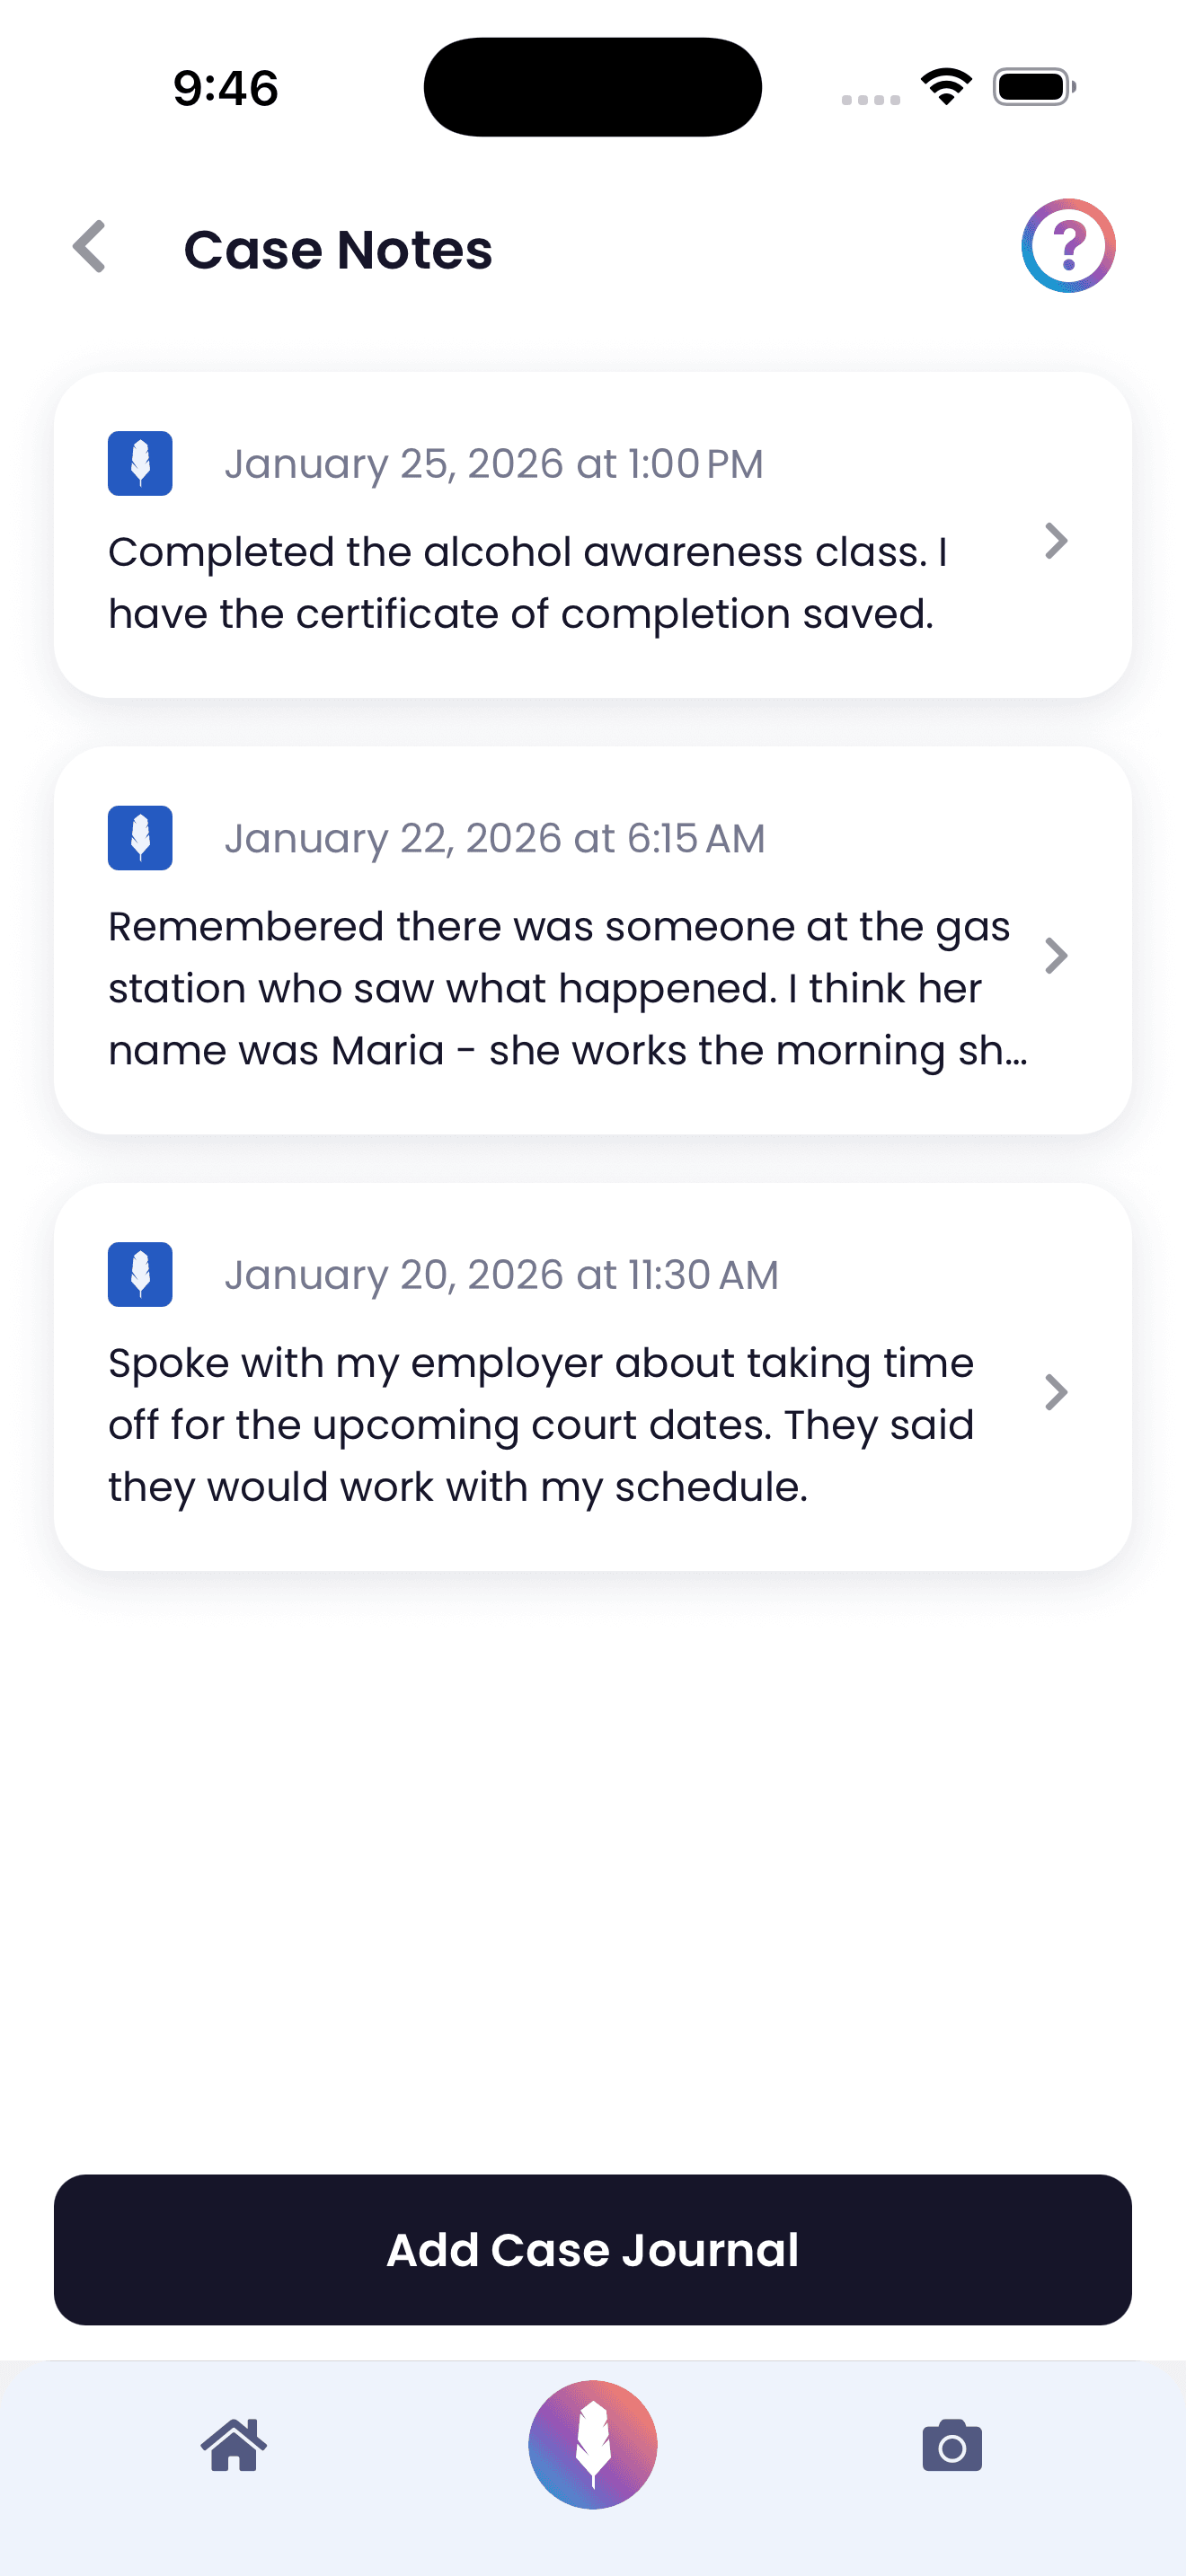
Task: Open the gas station witness note
Action: click(560, 986)
